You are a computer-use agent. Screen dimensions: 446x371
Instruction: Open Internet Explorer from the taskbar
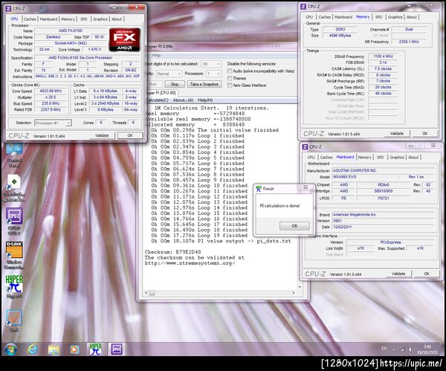(32, 349)
